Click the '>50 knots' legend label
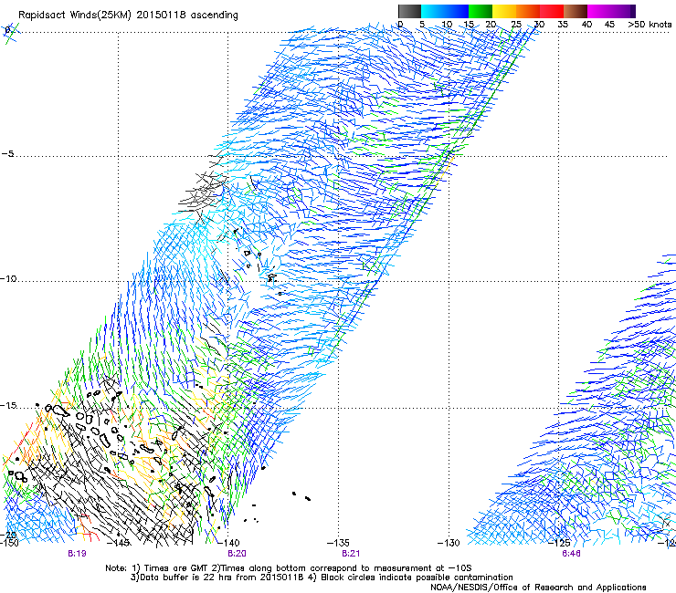Image resolution: width=676 pixels, height=593 pixels. (x=650, y=25)
